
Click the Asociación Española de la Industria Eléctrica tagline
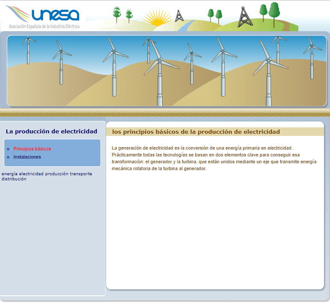44,26
